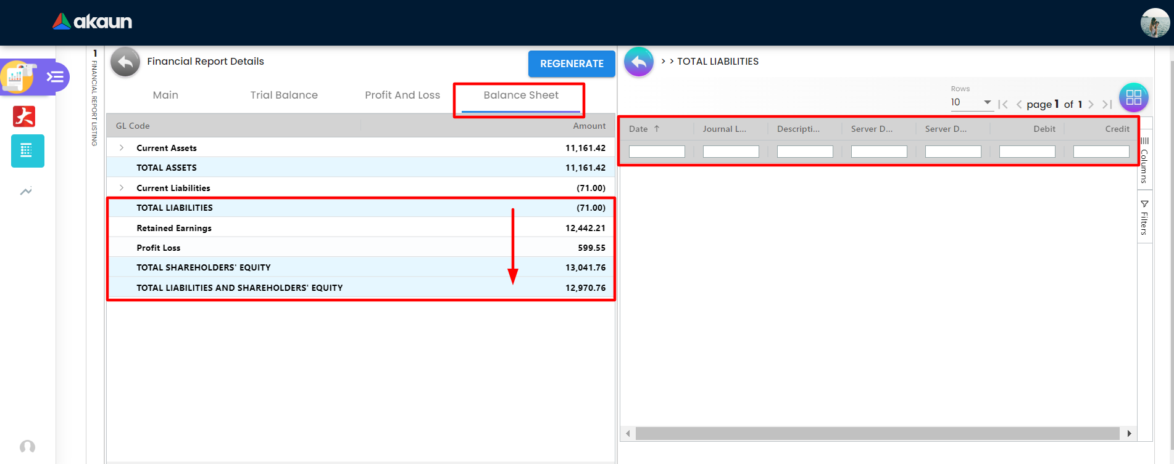Viewport: 1174px width, 464px height.
Task: Click the grey back arrow beside Financial Report Details
Action: coord(125,62)
